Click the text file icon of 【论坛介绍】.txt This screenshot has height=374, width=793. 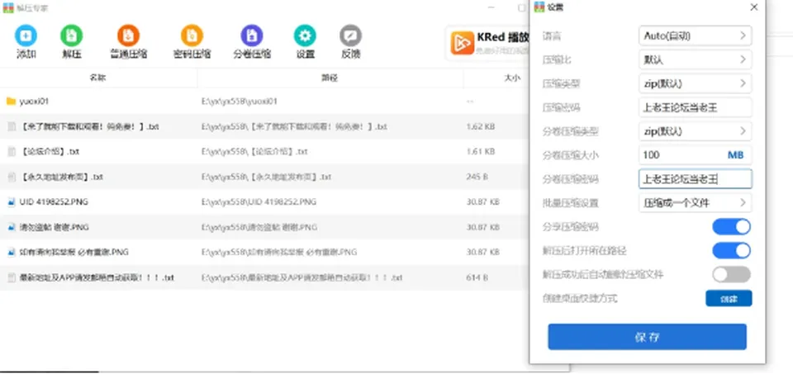[x=11, y=152]
